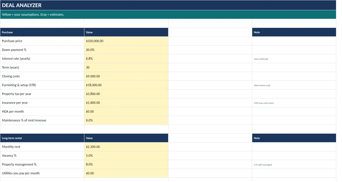Edit the $2,300.00 monthly rent value

(x=126, y=147)
